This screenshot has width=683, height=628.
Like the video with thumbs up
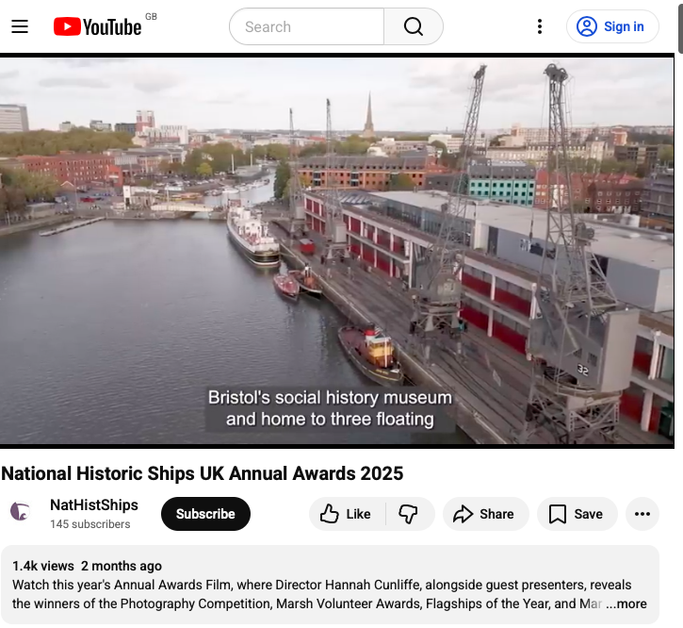tap(346, 514)
